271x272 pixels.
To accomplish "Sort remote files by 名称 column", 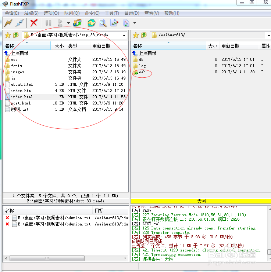I will click(x=168, y=46).
